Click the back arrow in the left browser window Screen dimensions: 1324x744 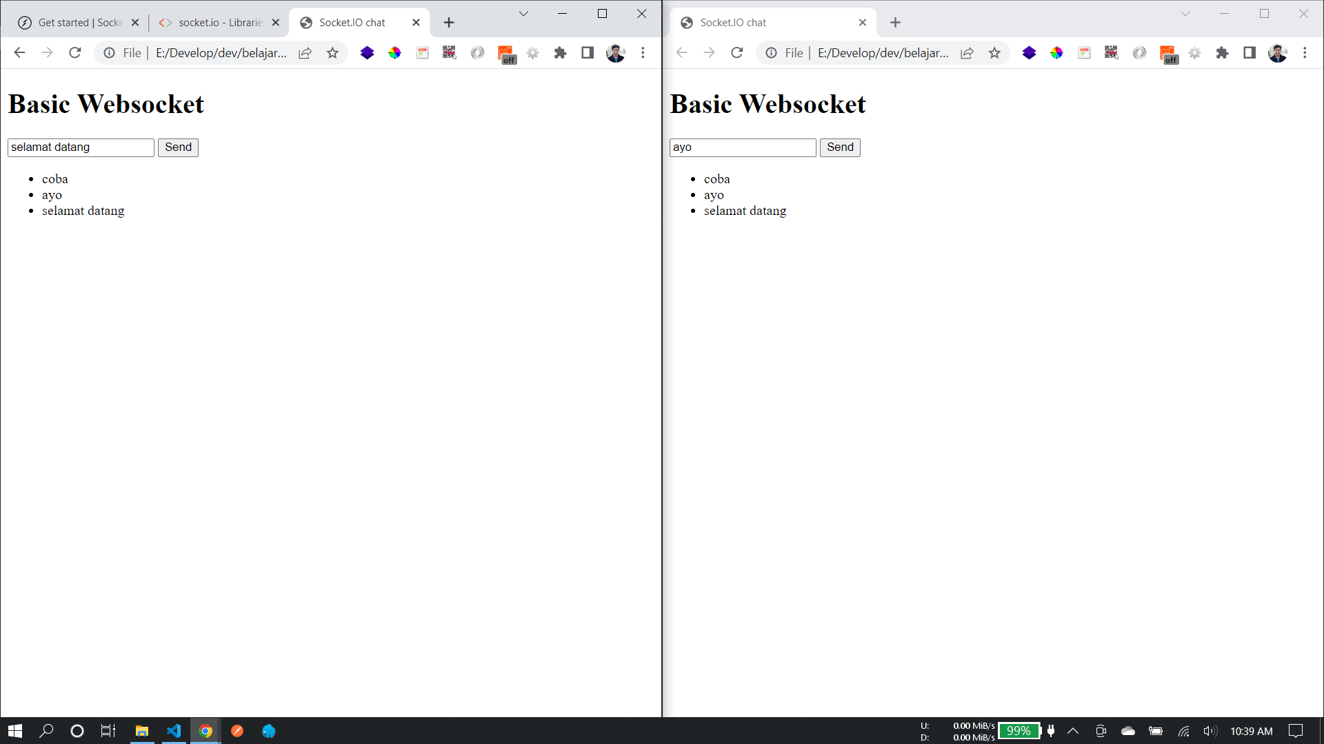click(x=19, y=52)
